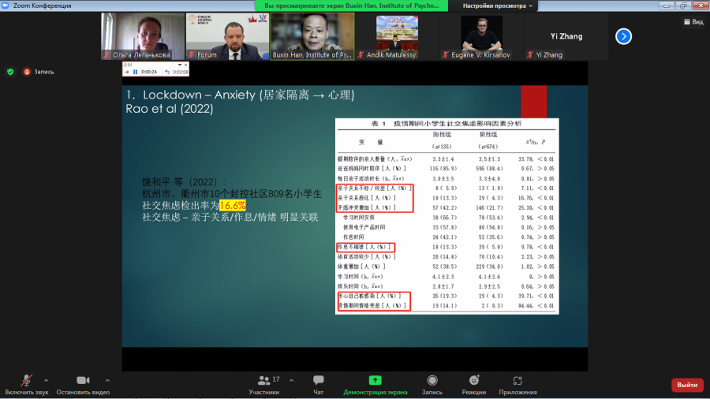Change layout with Вид button
Viewport: 710px width, 399px height.
[x=693, y=21]
